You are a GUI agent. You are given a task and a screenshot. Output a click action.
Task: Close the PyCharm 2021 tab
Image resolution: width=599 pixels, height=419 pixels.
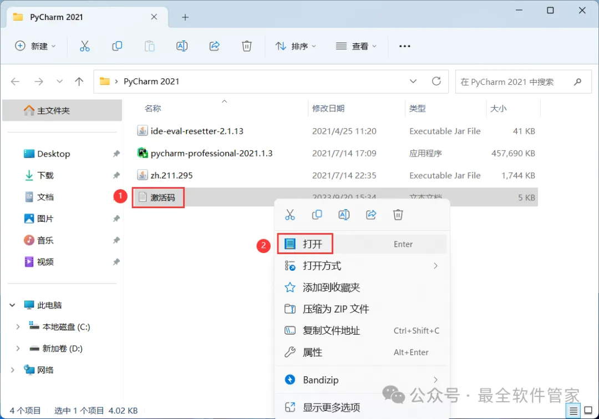click(154, 17)
